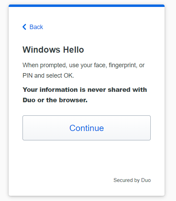Click the blue accent bar atop the card
Viewport: 176px width, 201px height.
(x=87, y=6)
